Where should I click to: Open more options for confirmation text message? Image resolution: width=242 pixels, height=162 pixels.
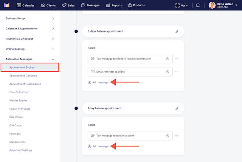click(177, 59)
